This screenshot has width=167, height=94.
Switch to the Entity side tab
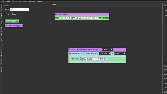[x=2, y=23]
